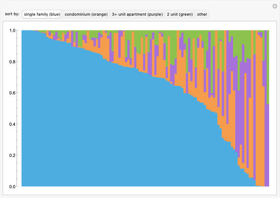Click the 1.0 y-axis label
Image resolution: width=280 pixels, height=198 pixels.
(x=12, y=30)
